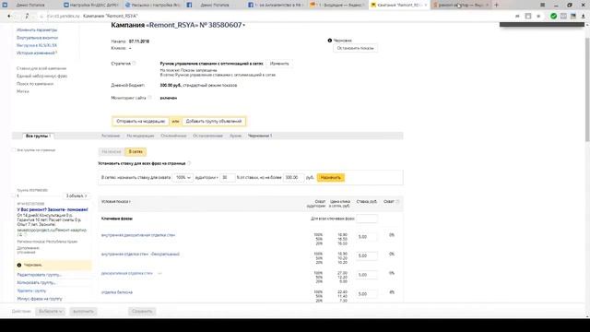590x332 pixels.
Task: Click the Сохранить button at bottom
Action: click(x=142, y=312)
